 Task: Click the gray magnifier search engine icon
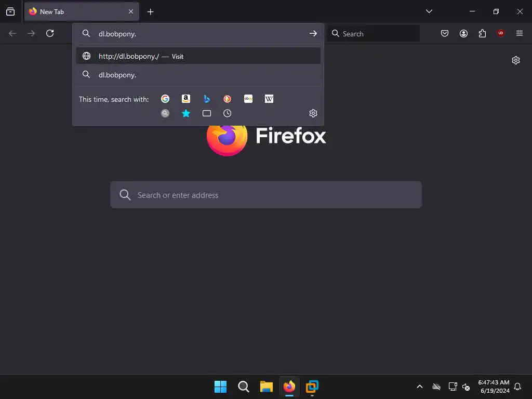pyautogui.click(x=165, y=113)
